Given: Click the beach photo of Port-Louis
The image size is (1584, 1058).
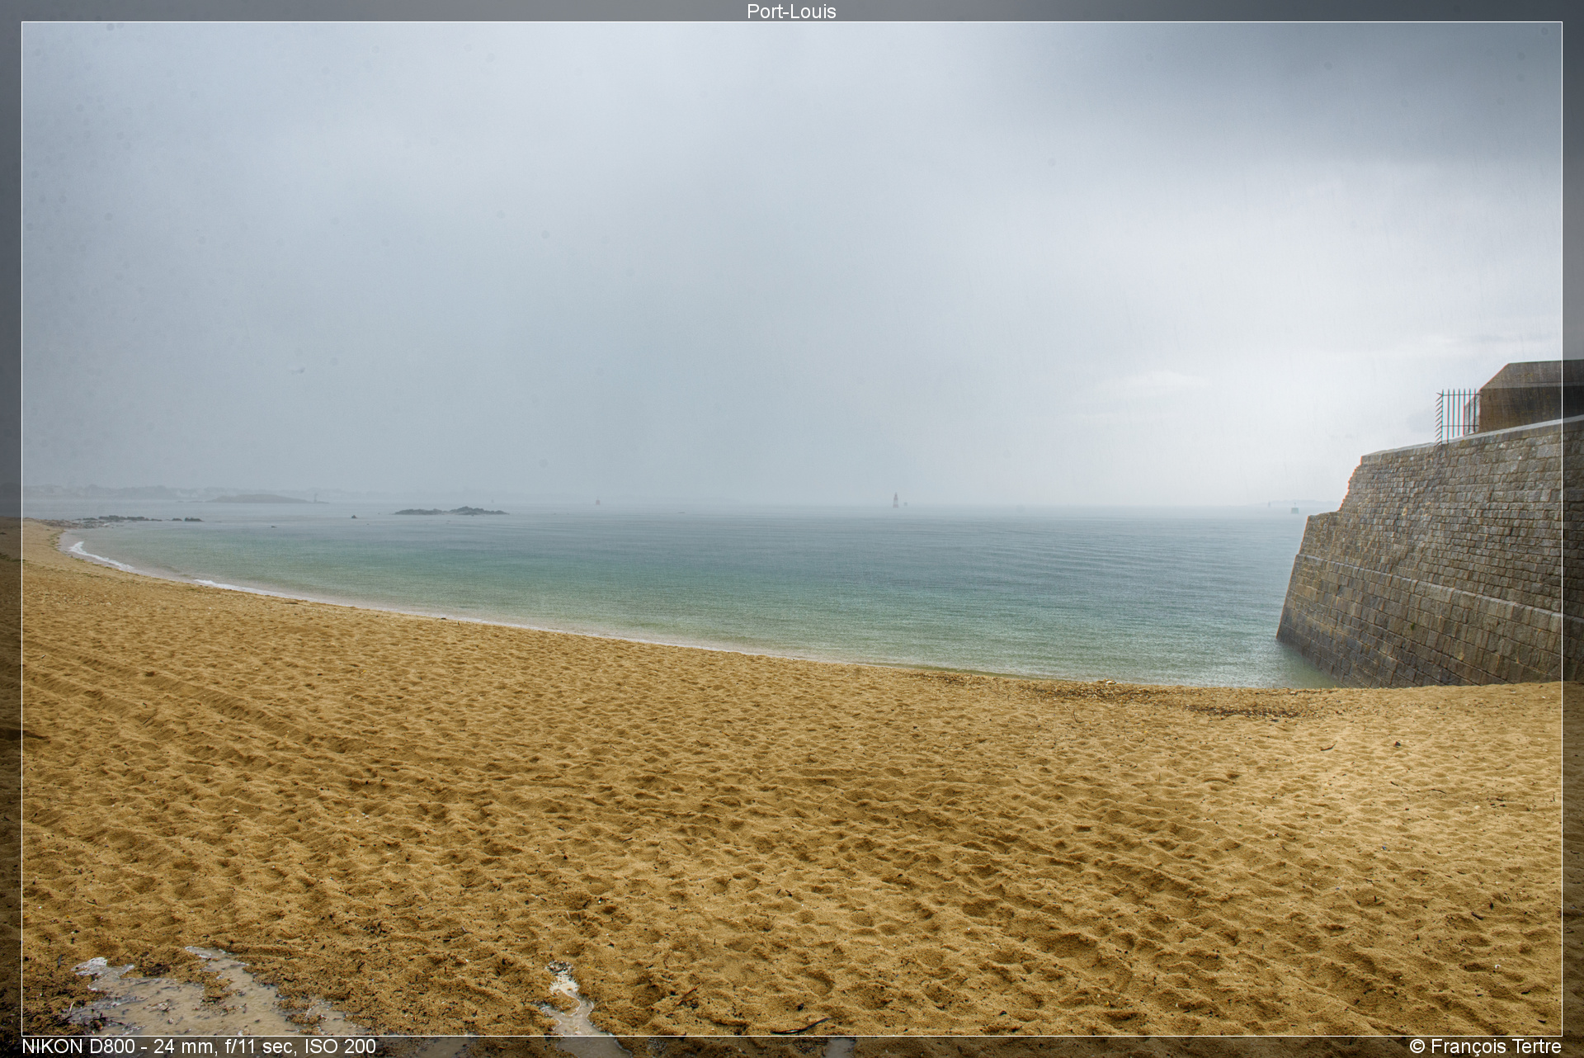Looking at the screenshot, I should point(791,529).
